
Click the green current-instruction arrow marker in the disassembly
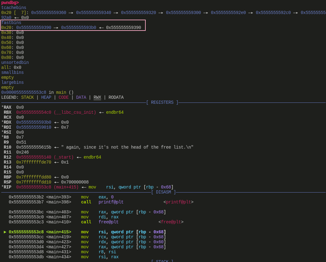[5, 232]
